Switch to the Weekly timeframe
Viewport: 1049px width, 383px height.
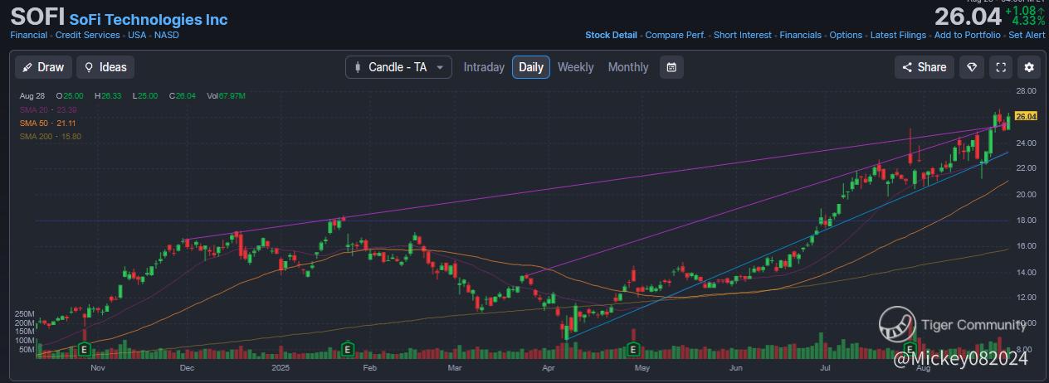coord(575,67)
